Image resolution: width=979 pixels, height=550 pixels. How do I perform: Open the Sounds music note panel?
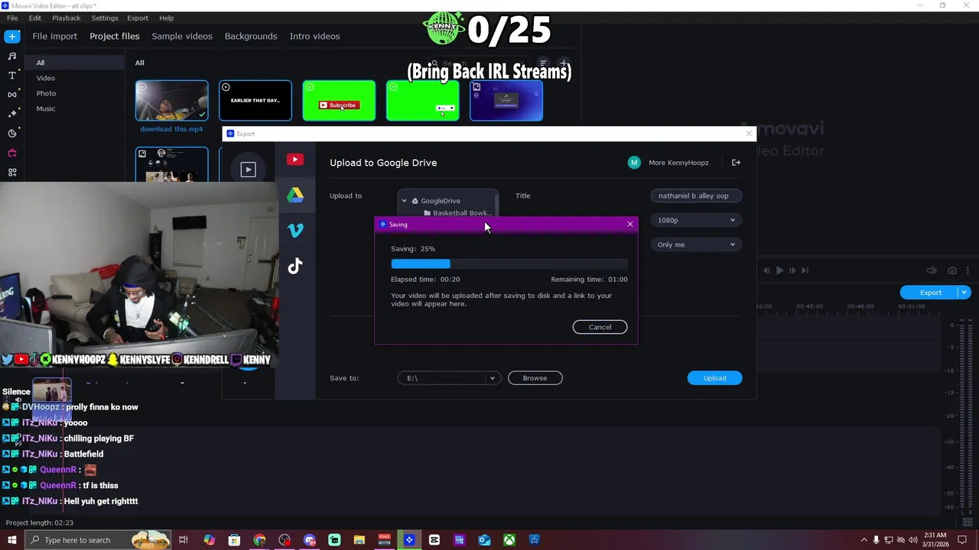[12, 56]
